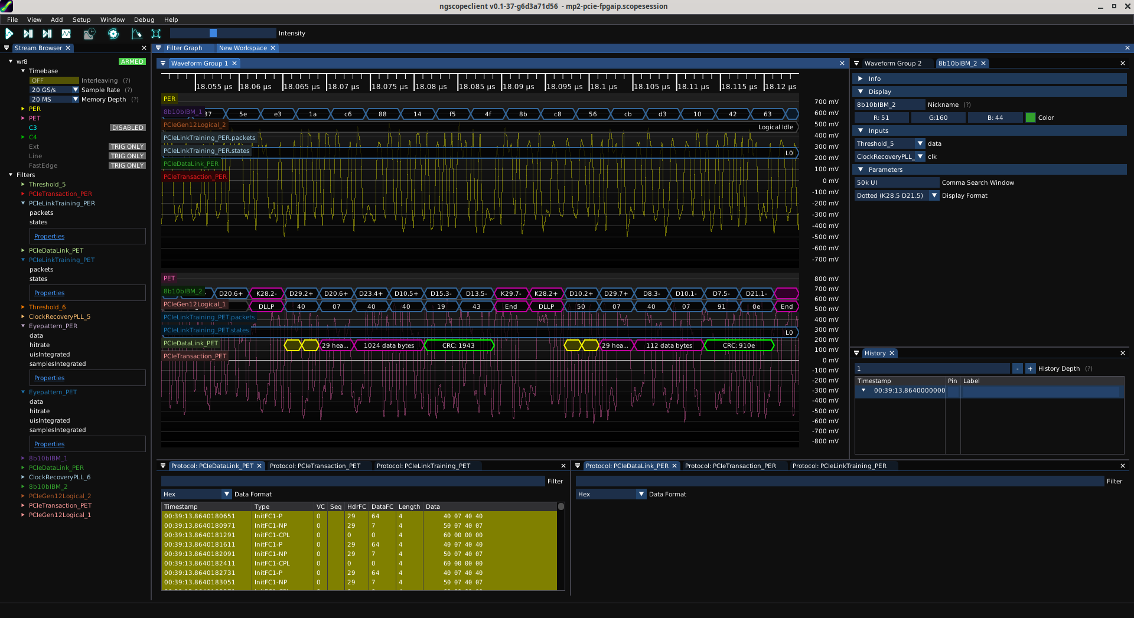Open Properties link under PCIeLinkTraining_PER
The image size is (1134, 618).
pyautogui.click(x=49, y=236)
